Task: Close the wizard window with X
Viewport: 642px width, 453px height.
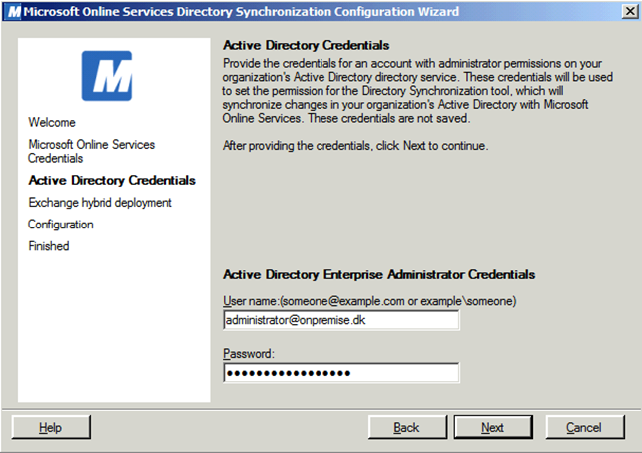Action: click(x=630, y=11)
